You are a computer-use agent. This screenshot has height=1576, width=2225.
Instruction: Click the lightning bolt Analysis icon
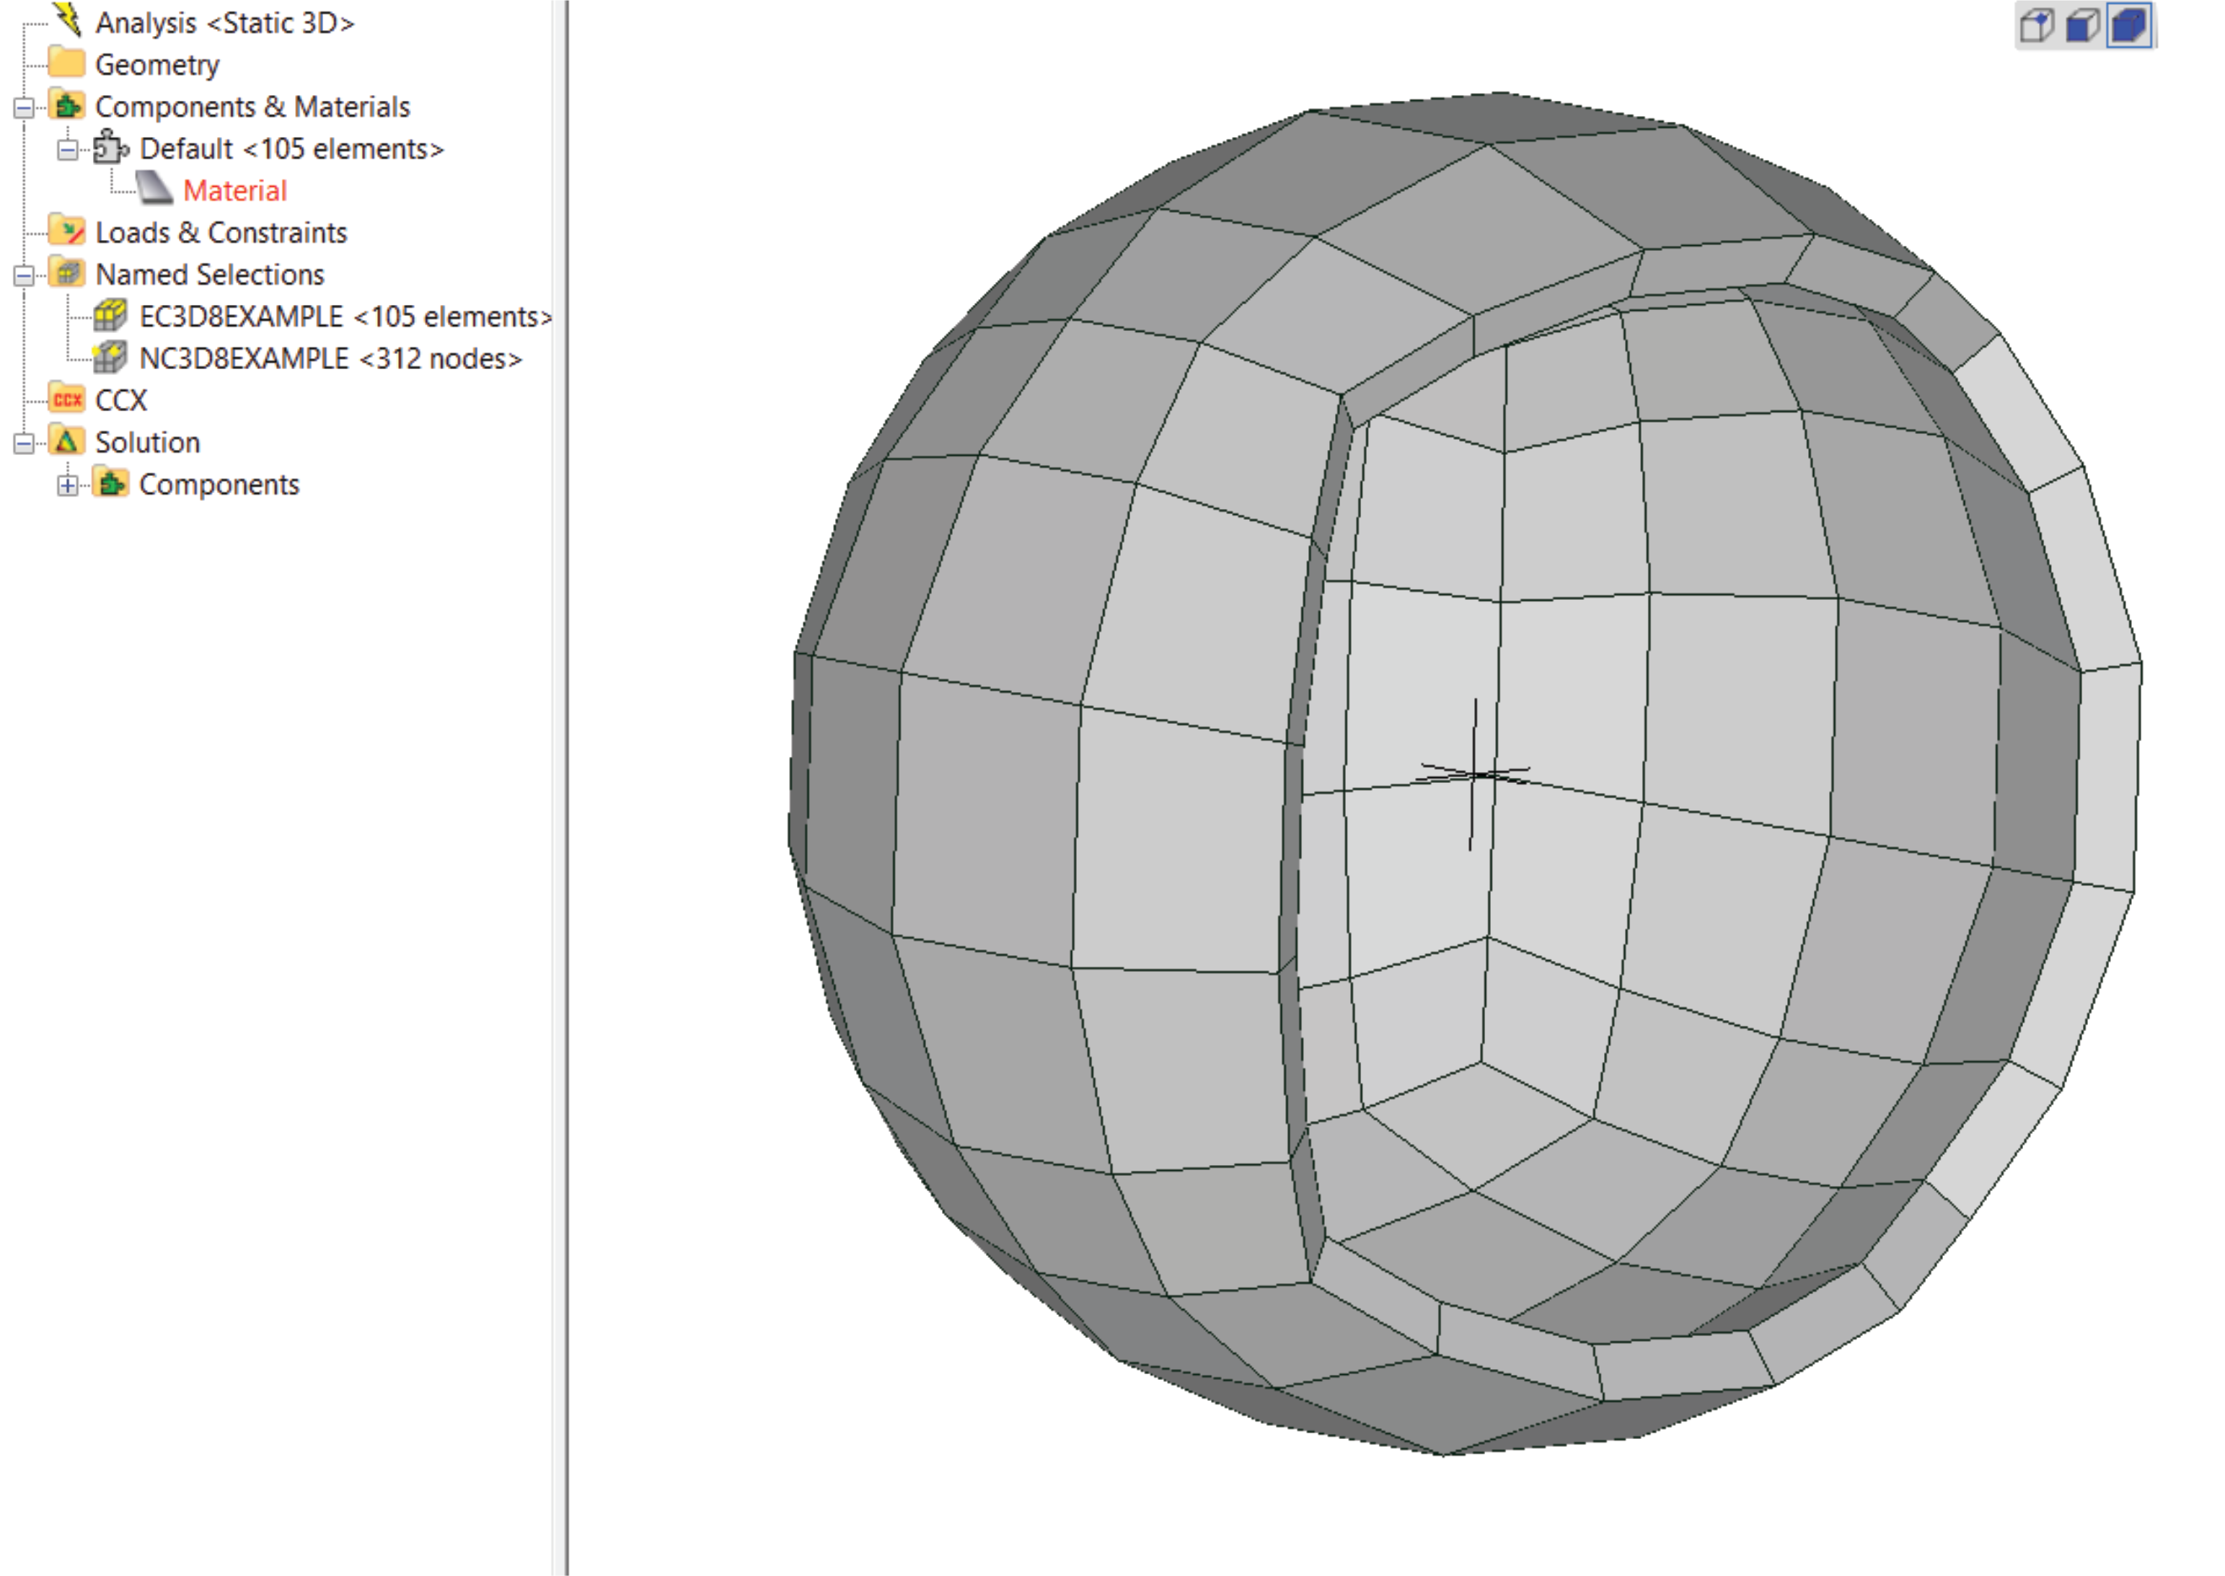pyautogui.click(x=67, y=20)
